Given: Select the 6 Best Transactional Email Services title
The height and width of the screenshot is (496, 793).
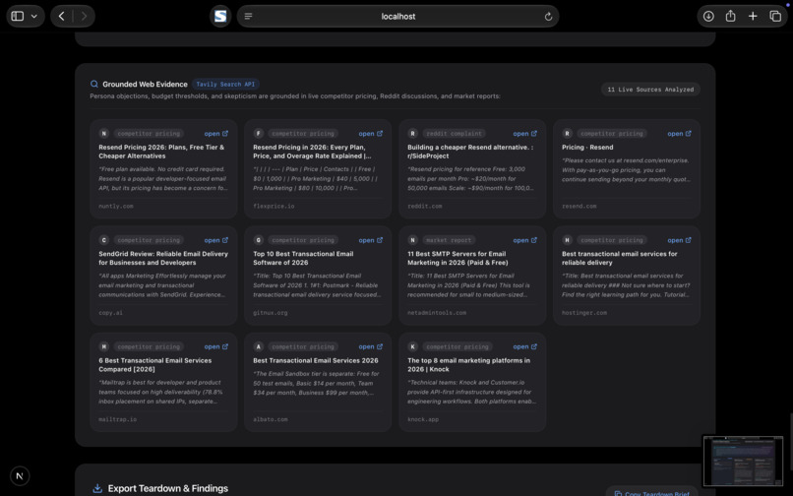Looking at the screenshot, I should coord(155,365).
